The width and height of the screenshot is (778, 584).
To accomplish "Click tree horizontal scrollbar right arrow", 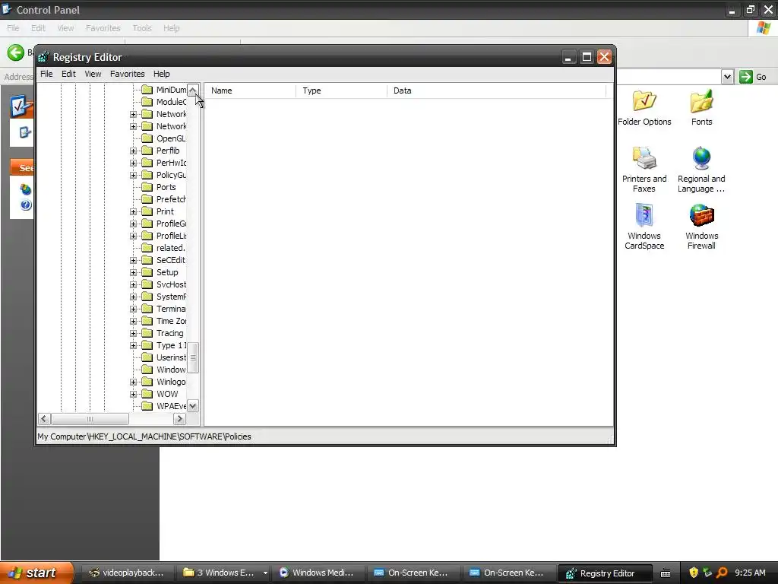I will (x=179, y=419).
